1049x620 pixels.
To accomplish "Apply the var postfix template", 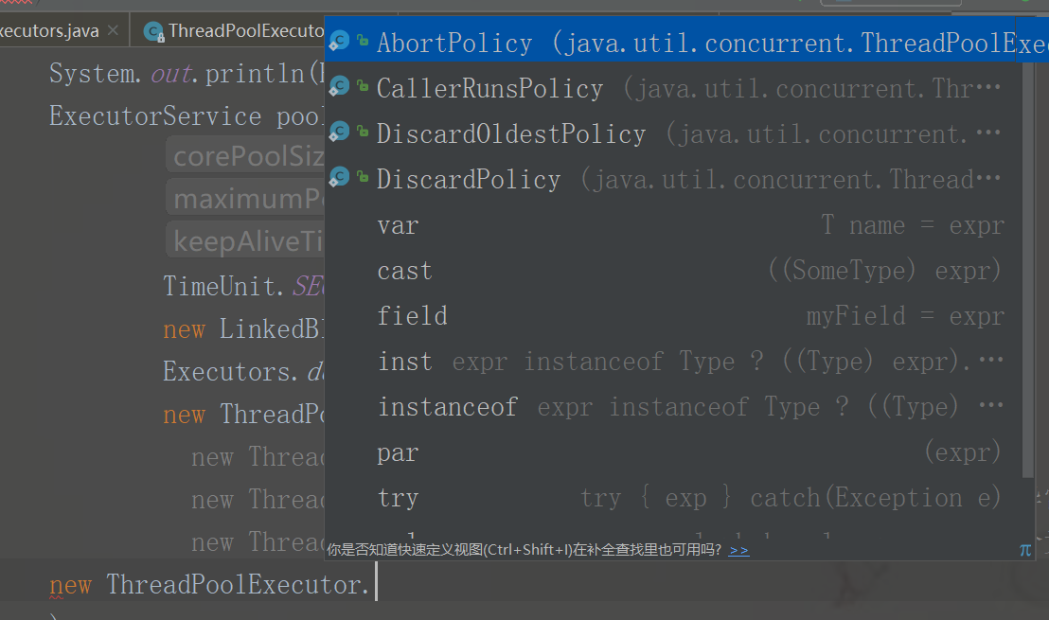I will (x=674, y=225).
